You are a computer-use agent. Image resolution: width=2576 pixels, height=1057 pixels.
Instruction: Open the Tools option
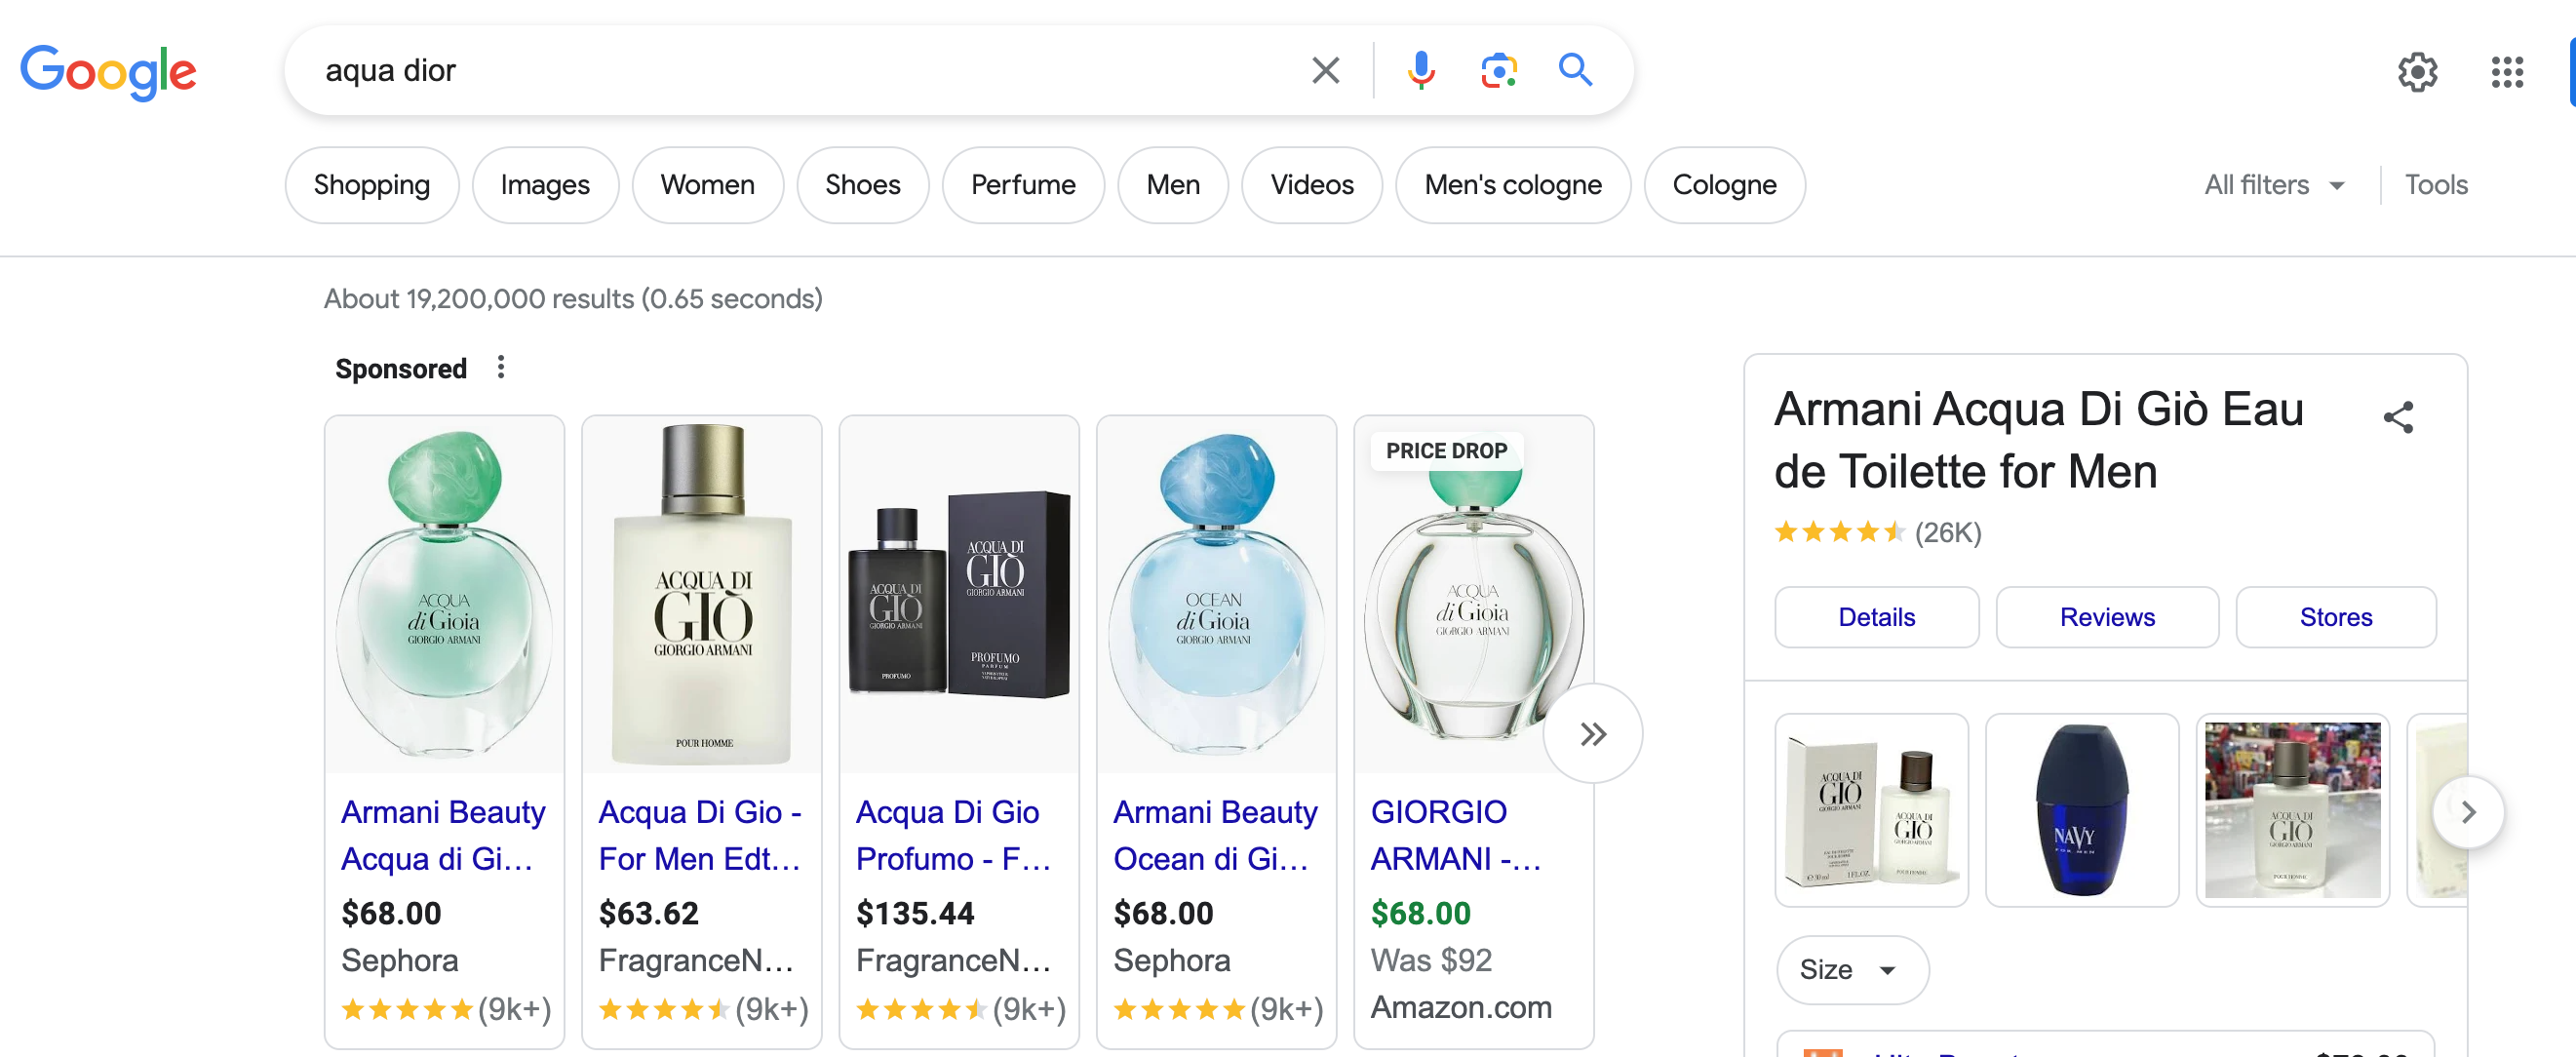(2435, 185)
